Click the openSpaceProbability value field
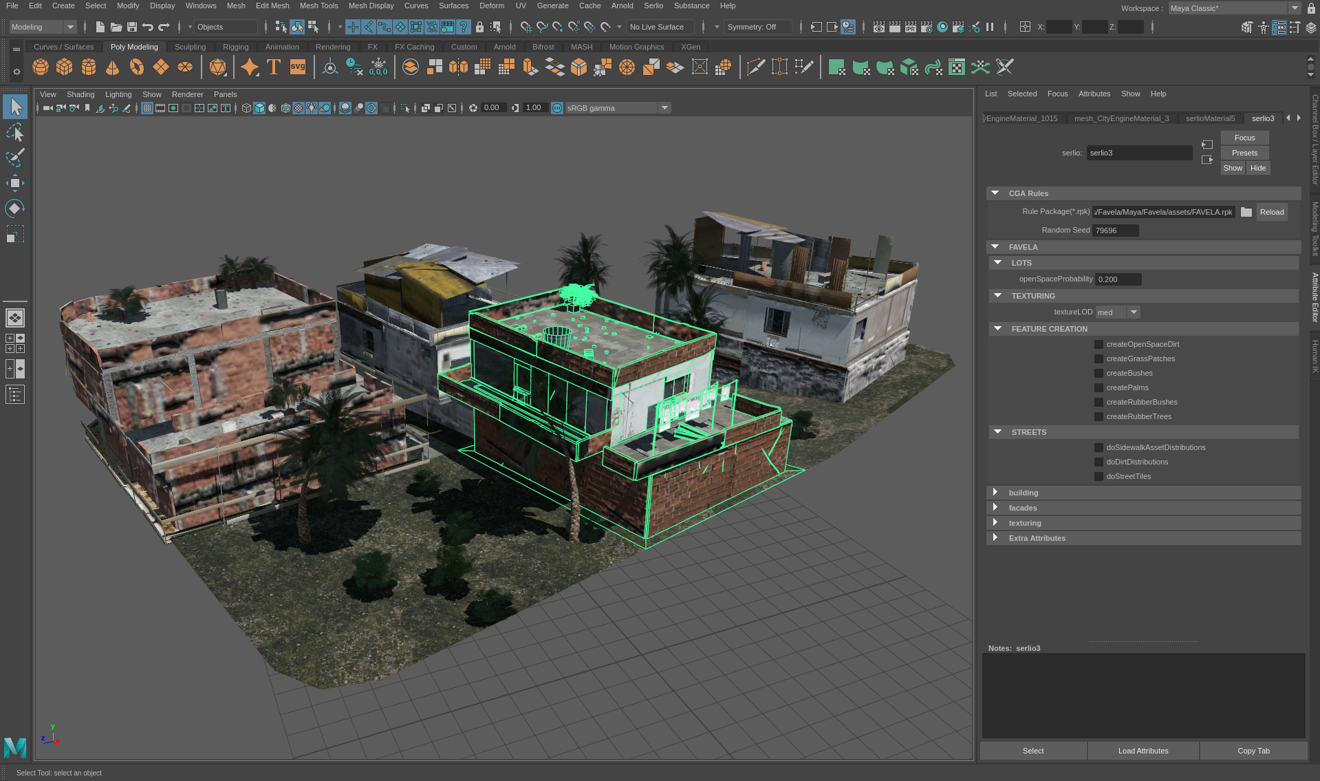Image resolution: width=1320 pixels, height=781 pixels. point(1118,279)
